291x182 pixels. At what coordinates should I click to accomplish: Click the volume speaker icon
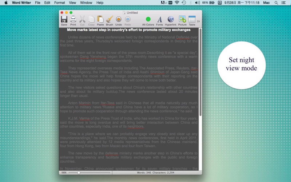pyautogui.click(x=198, y=3)
